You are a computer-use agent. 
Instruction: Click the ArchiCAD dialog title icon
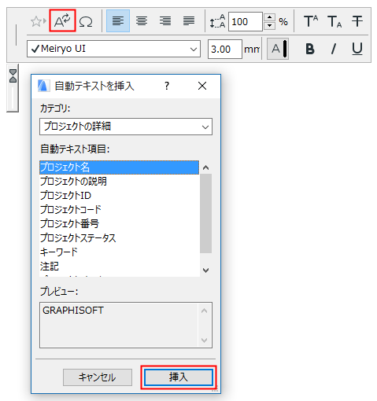click(43, 86)
